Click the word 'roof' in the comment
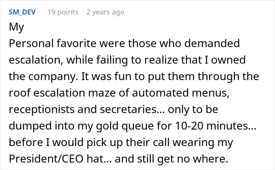 coord(20,93)
